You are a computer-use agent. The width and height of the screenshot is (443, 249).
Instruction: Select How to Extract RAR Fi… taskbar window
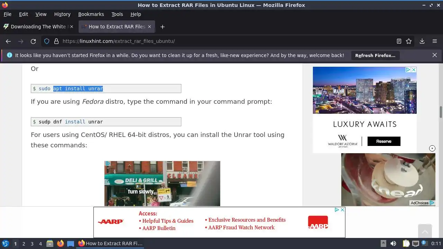tap(110, 243)
